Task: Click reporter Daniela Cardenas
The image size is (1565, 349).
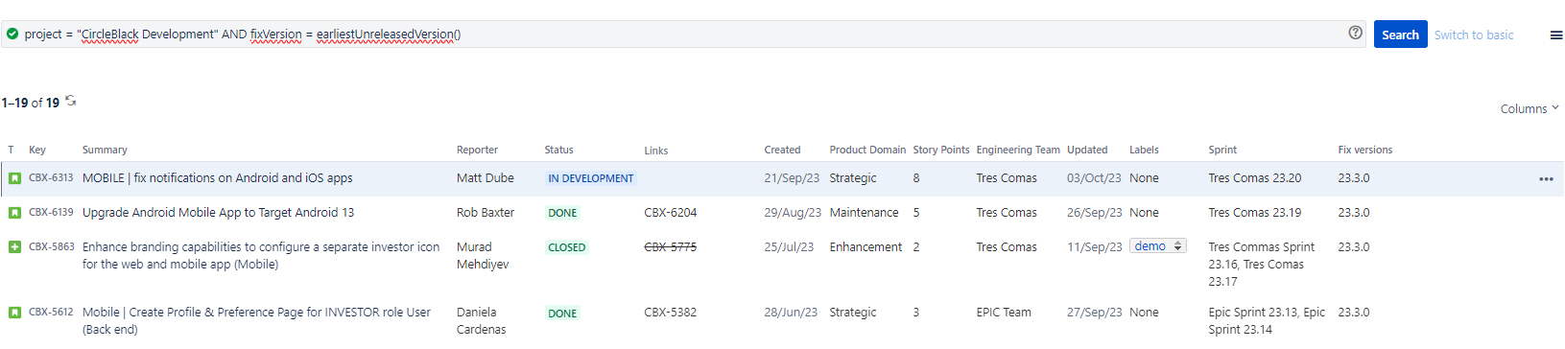Action: point(482,321)
